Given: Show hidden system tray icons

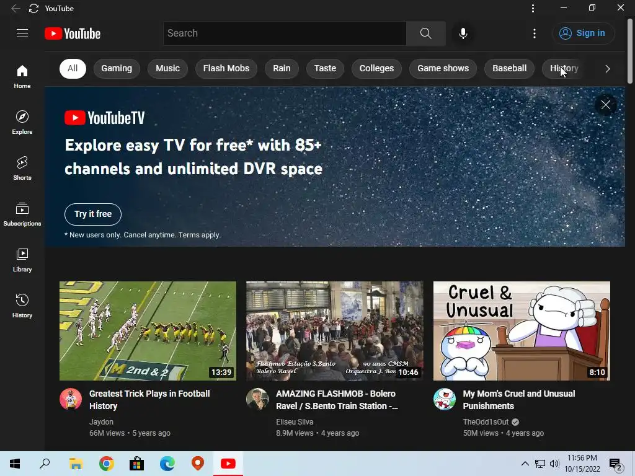Looking at the screenshot, I should tap(525, 464).
